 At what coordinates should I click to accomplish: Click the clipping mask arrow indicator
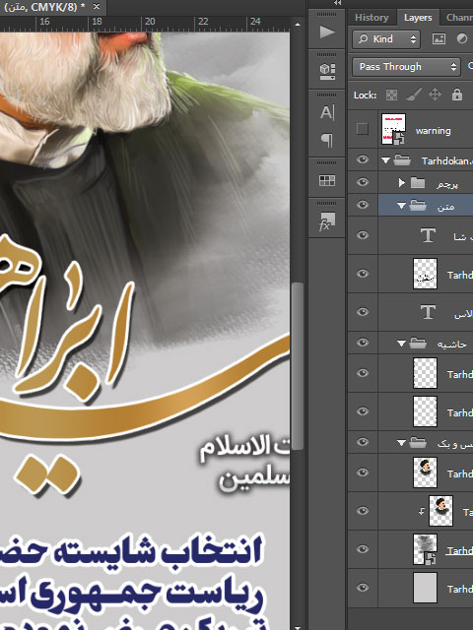(421, 512)
